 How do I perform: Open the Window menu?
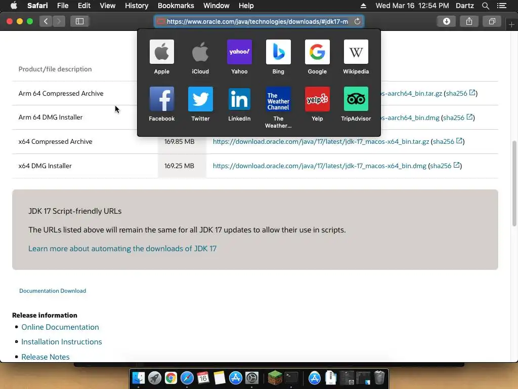(217, 6)
